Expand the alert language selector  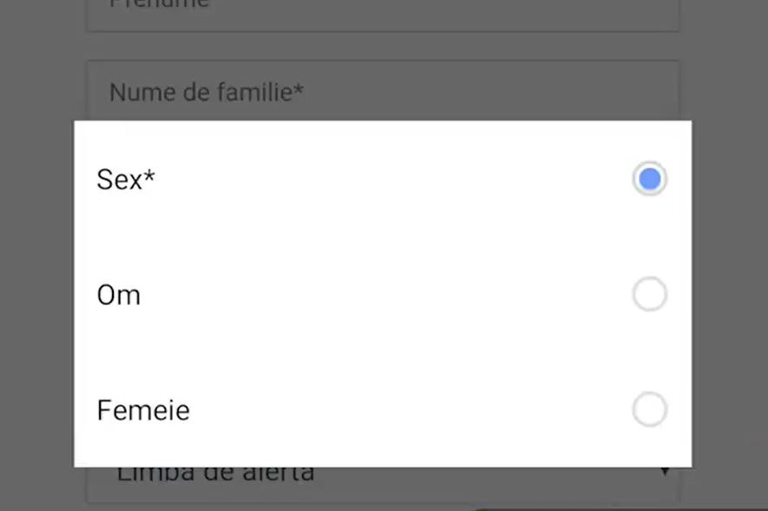(382, 471)
